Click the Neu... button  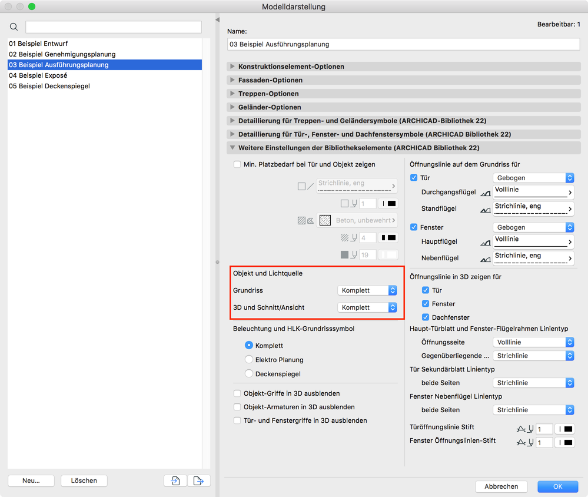pyautogui.click(x=31, y=481)
